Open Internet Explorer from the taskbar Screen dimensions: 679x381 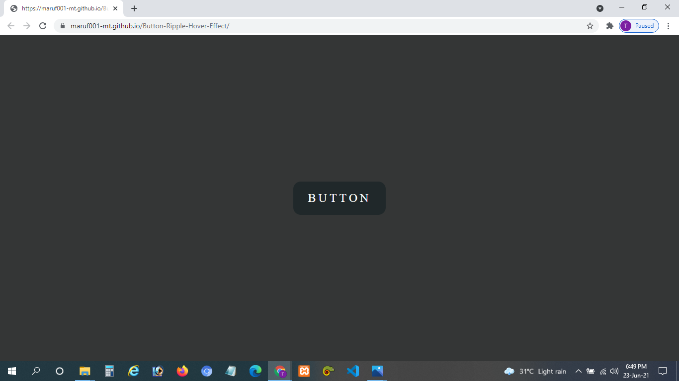click(x=133, y=371)
